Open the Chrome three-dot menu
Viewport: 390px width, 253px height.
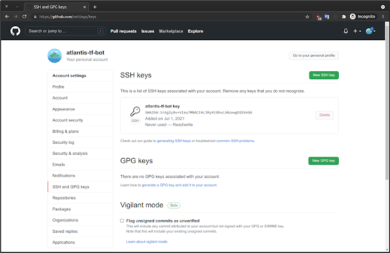[x=383, y=16]
